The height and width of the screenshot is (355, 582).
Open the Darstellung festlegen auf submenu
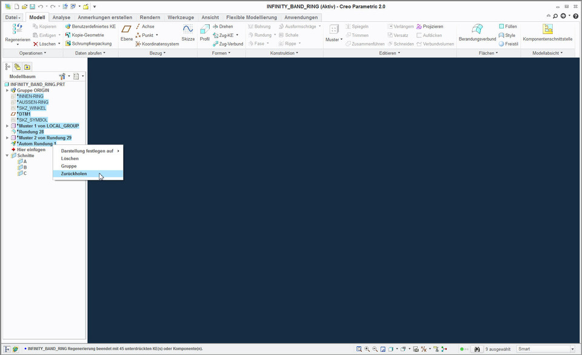point(87,150)
